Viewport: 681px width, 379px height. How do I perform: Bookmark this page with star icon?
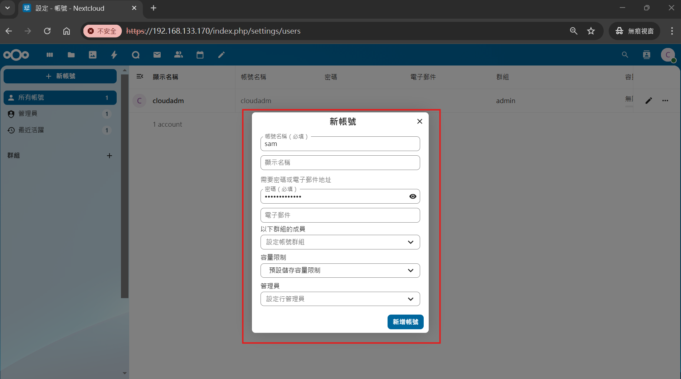[x=591, y=31]
